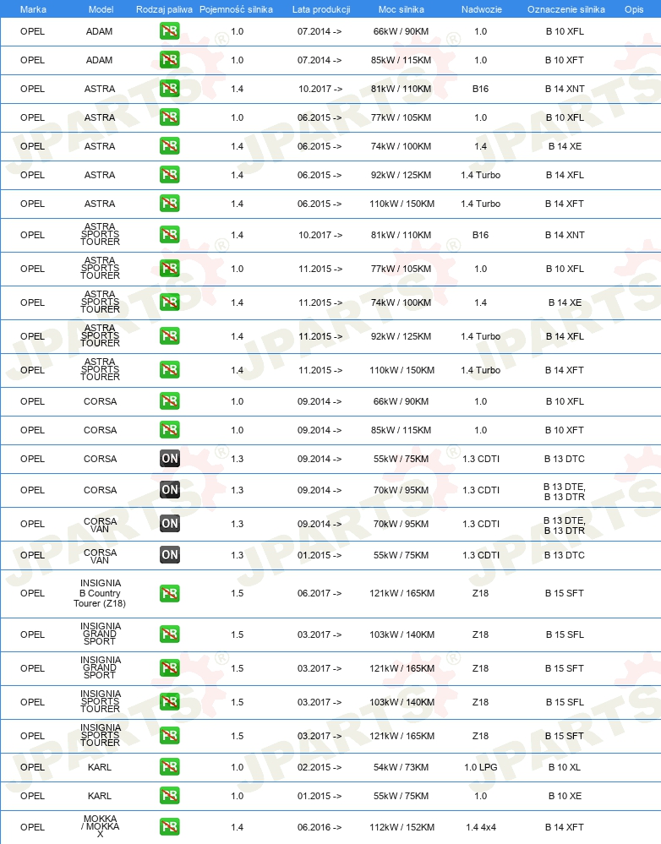Select the 112kW / 152KM power cell
The height and width of the screenshot is (844, 661).
pos(402,827)
